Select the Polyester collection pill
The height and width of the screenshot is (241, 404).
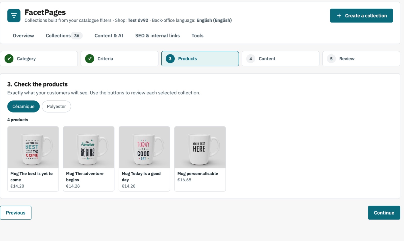point(56,106)
